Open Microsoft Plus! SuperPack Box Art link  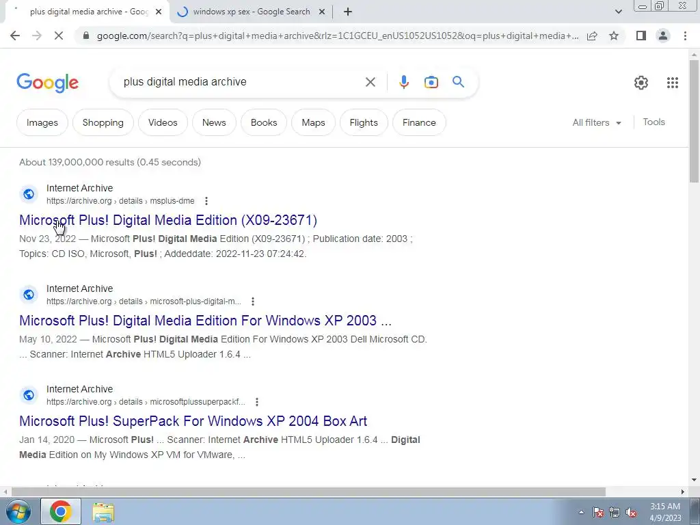193,421
